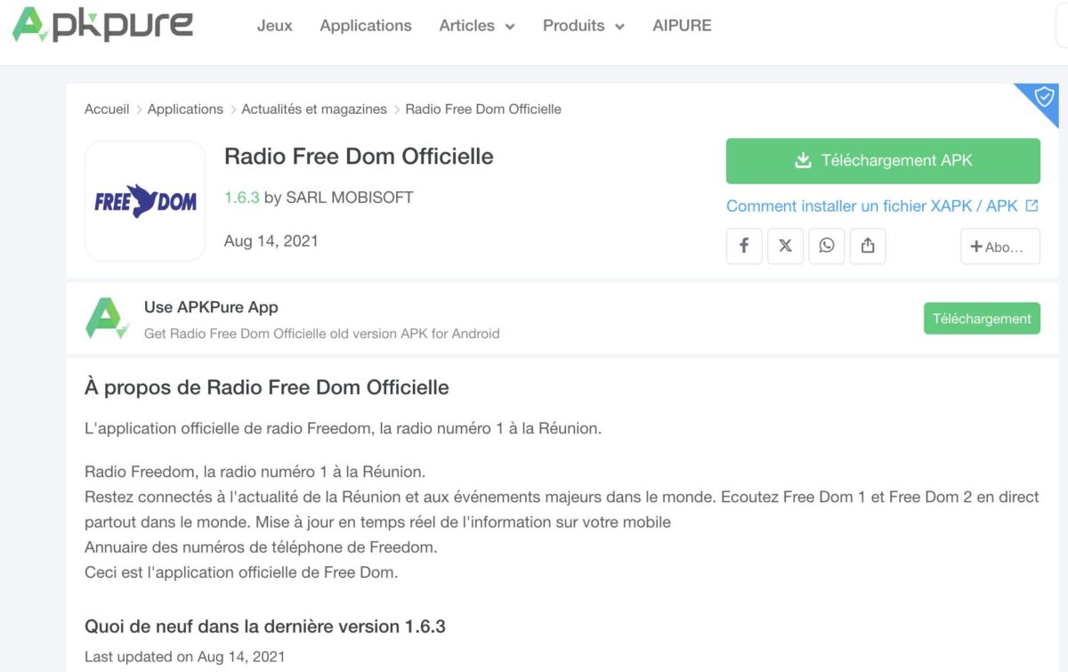Share the app on X (Twitter)

pyautogui.click(x=785, y=247)
